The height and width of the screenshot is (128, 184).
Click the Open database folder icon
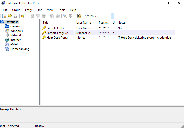[x=10, y=16]
